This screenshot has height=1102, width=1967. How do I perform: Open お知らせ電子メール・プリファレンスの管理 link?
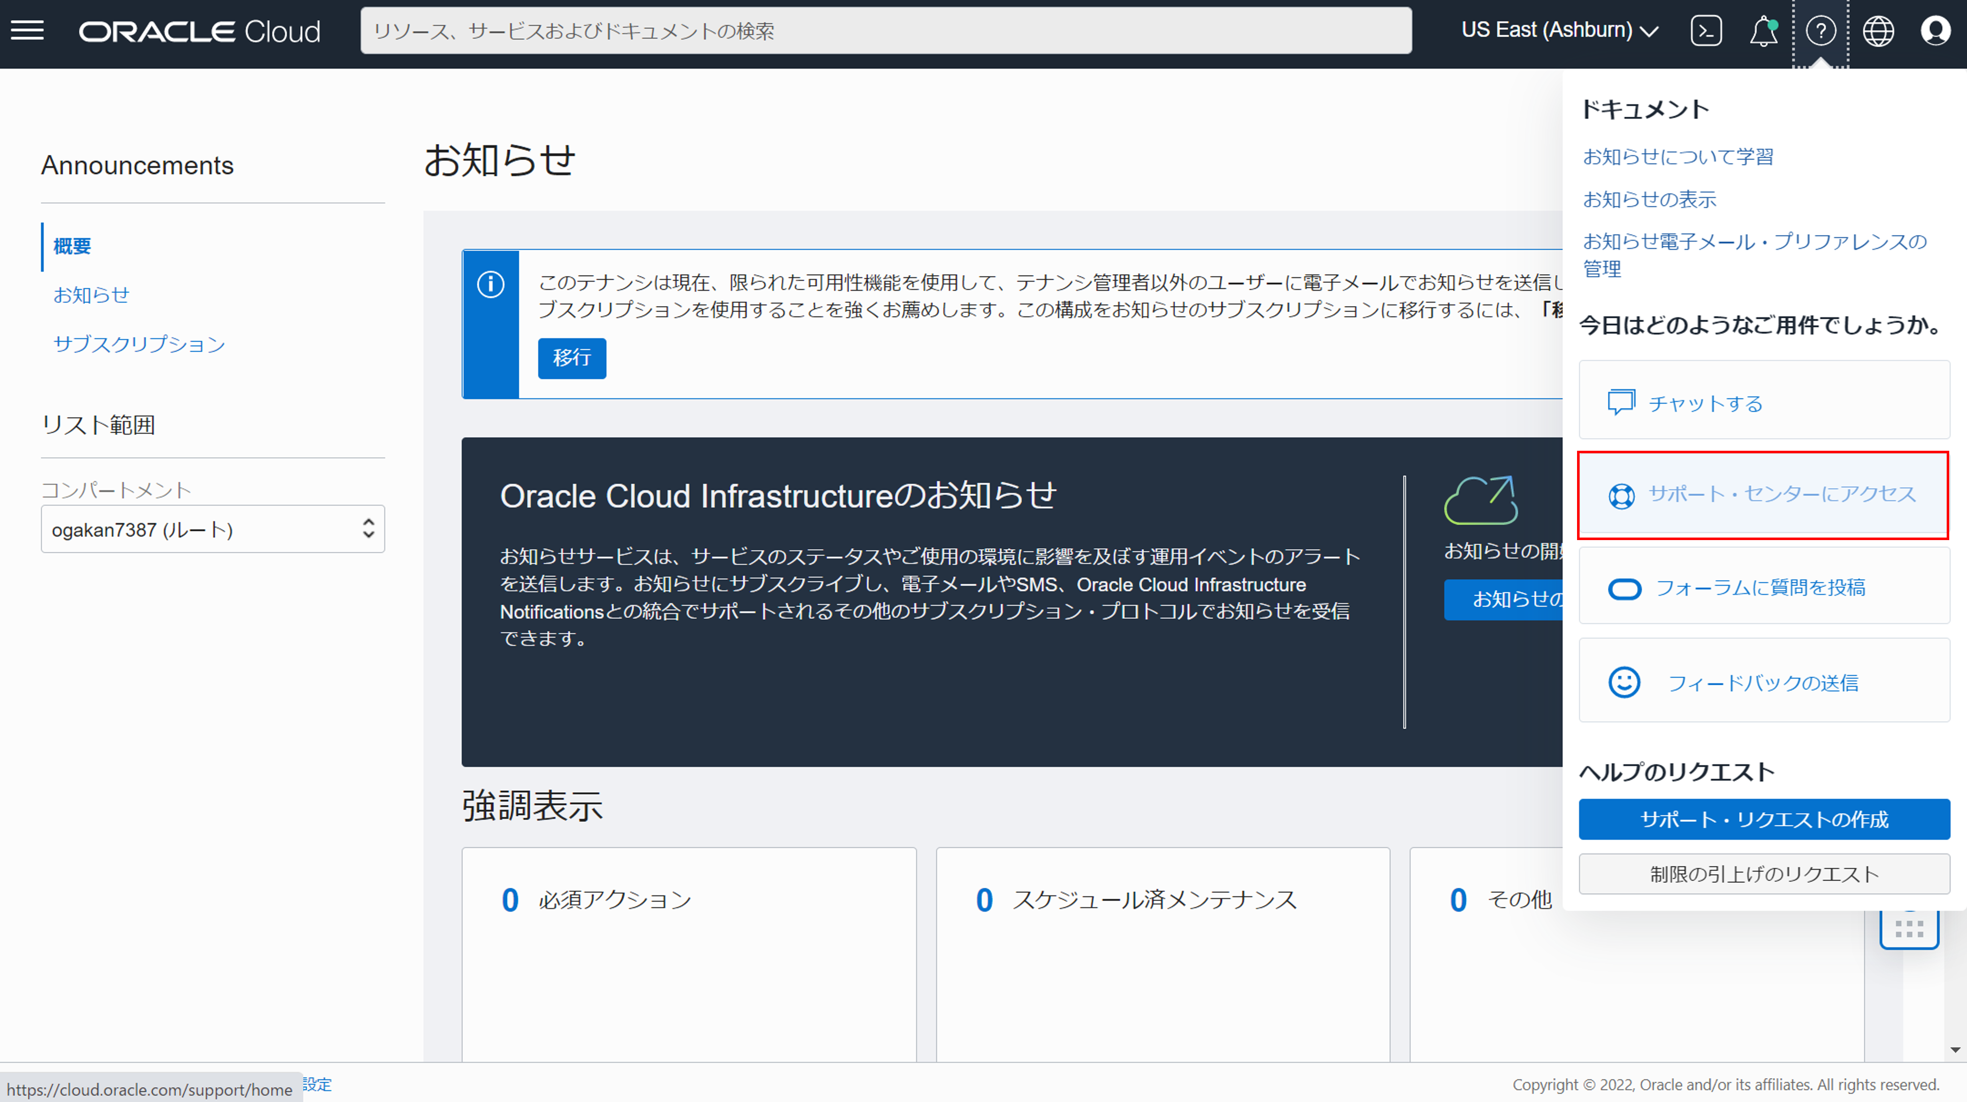click(x=1755, y=255)
